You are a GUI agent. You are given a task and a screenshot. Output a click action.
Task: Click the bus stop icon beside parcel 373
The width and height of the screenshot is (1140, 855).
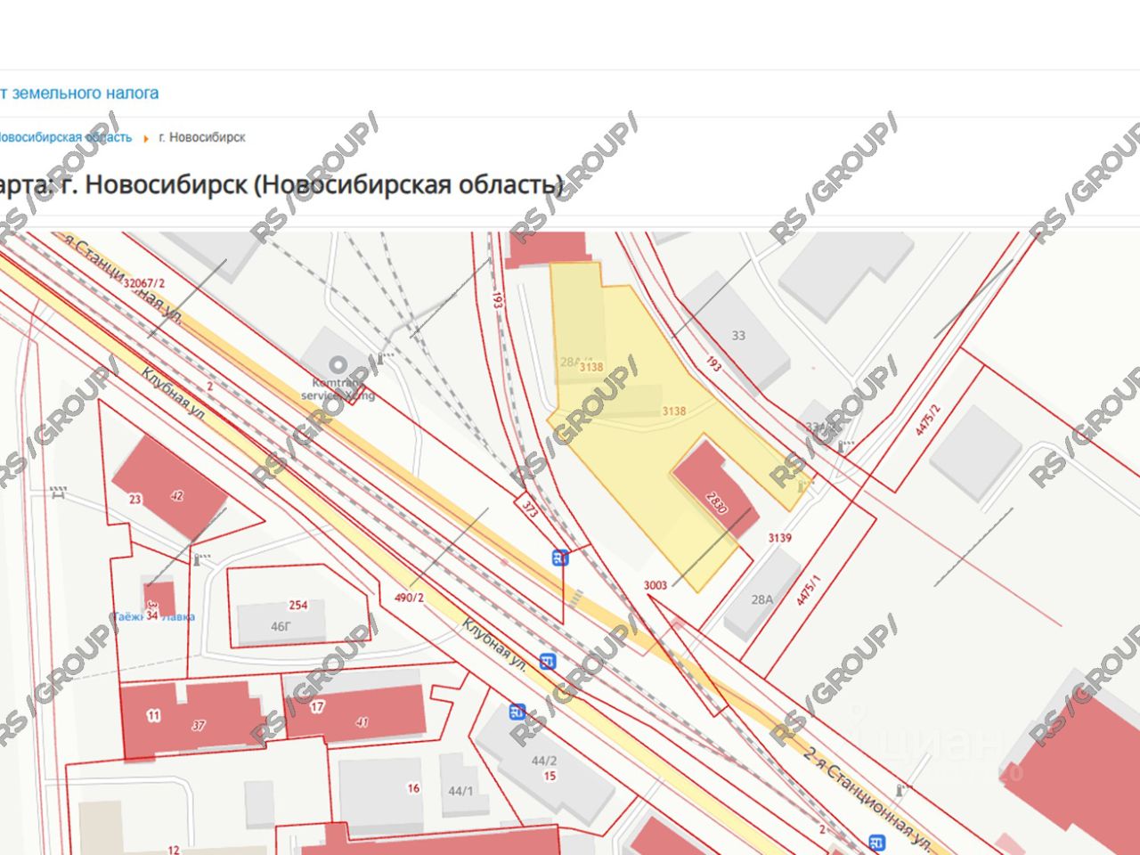(x=559, y=558)
